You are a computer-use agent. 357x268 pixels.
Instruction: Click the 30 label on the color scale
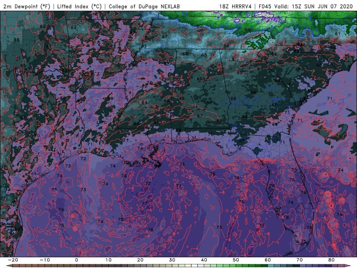click(172, 260)
